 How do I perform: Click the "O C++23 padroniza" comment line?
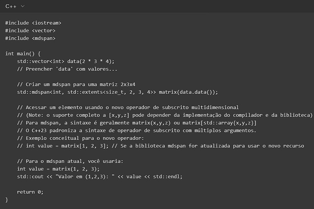pyautogui.click(x=136, y=130)
